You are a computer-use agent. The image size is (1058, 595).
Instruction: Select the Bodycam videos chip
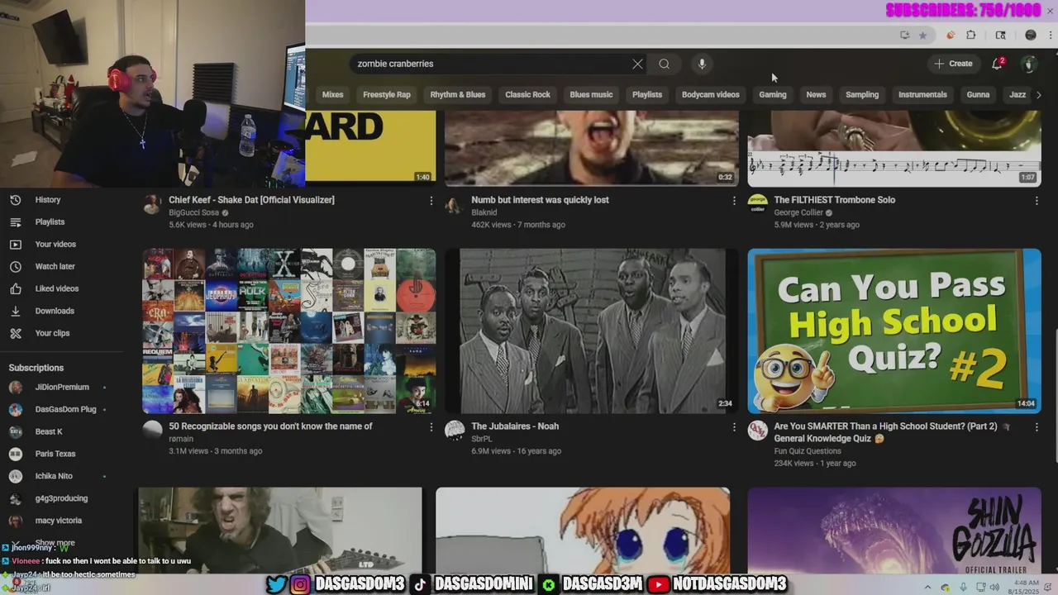(x=711, y=94)
